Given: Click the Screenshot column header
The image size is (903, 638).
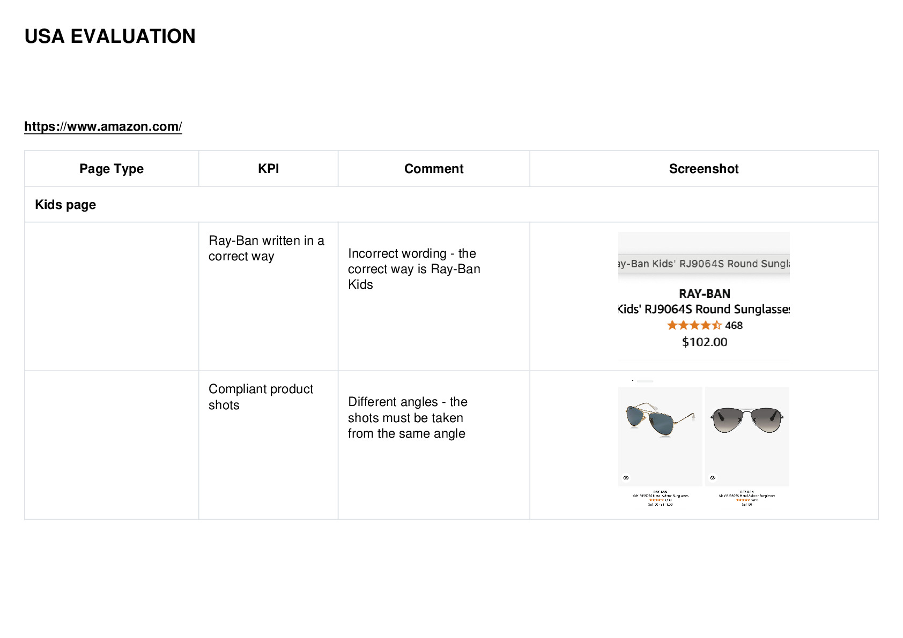Looking at the screenshot, I should point(704,169).
